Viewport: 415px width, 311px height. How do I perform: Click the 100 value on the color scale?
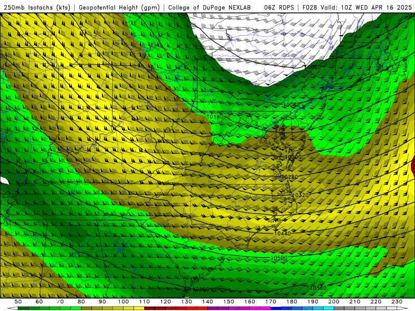tap(123, 302)
